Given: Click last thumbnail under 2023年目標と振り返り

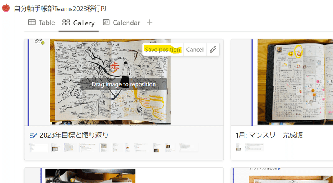Looking at the screenshot, I should click(x=189, y=148).
